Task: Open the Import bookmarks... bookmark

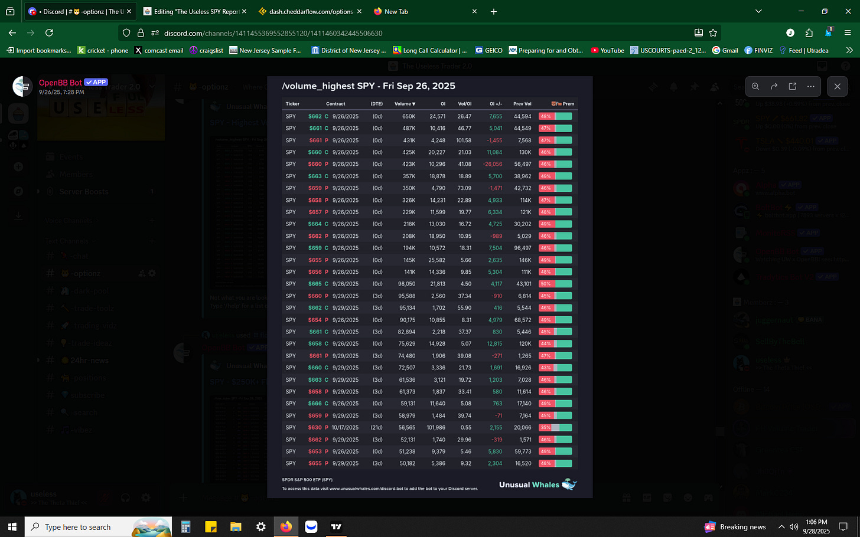Action: [38, 50]
